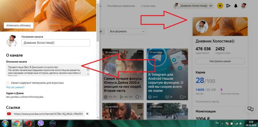258x127 pixels.
Task: Click the RU language indicator
Action: pos(217,123)
